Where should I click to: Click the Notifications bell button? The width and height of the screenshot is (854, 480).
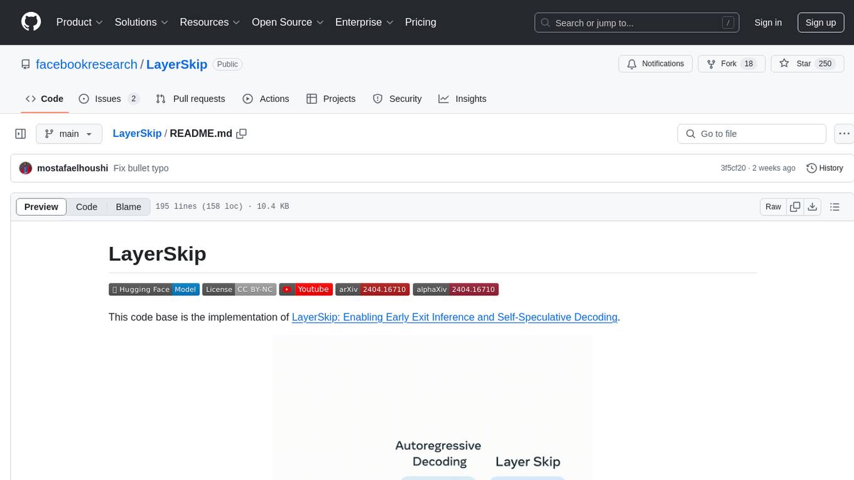tap(656, 64)
